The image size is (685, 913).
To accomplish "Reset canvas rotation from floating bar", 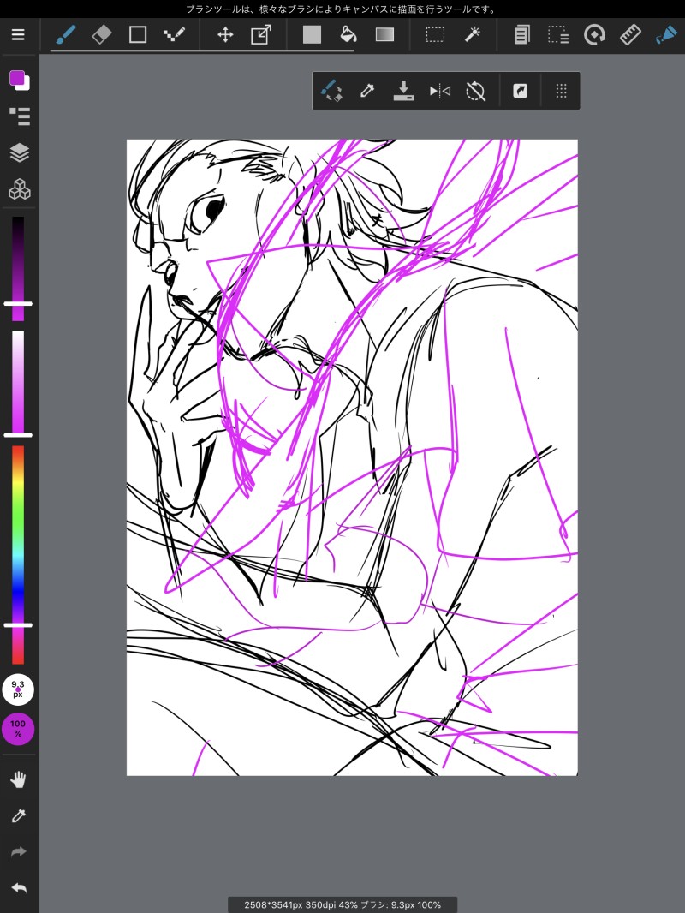I will pyautogui.click(x=476, y=91).
